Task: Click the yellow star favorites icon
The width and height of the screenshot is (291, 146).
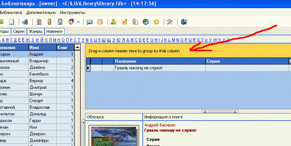Action: (x=156, y=22)
